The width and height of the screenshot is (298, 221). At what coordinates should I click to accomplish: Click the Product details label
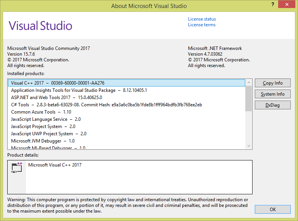pyautogui.click(x=23, y=155)
